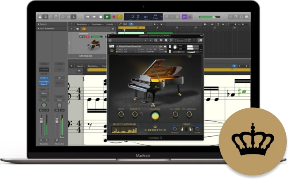Toggle the automation view button
This screenshot has width=289, height=180.
coord(120,24)
